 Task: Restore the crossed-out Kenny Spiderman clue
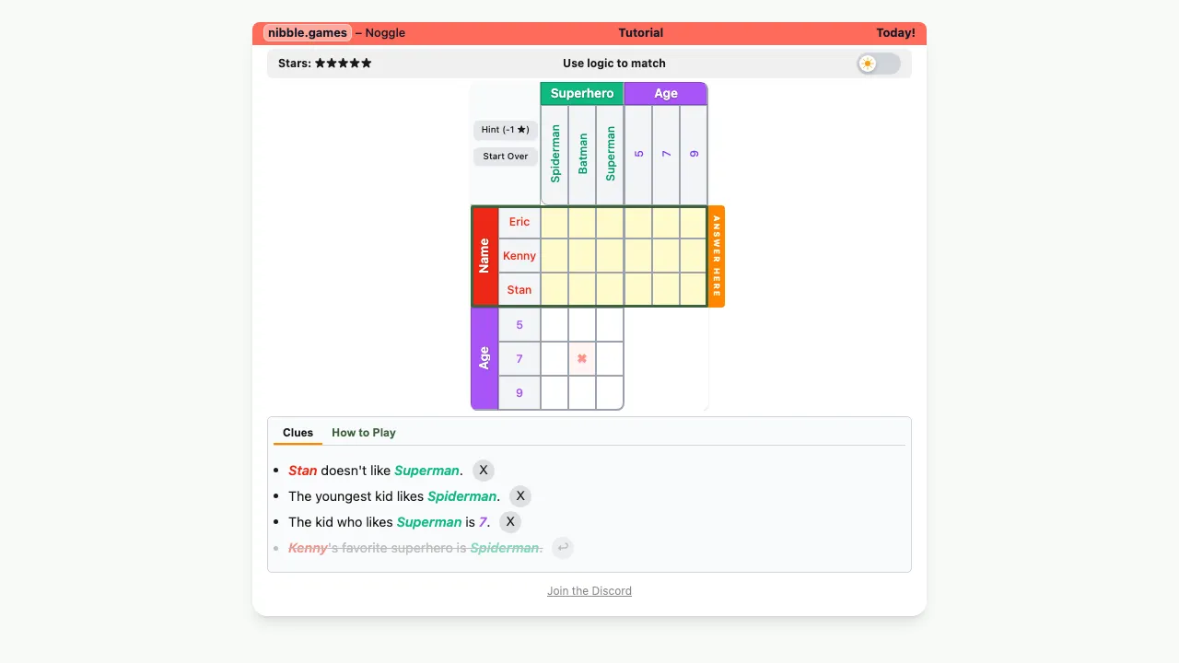click(x=563, y=548)
